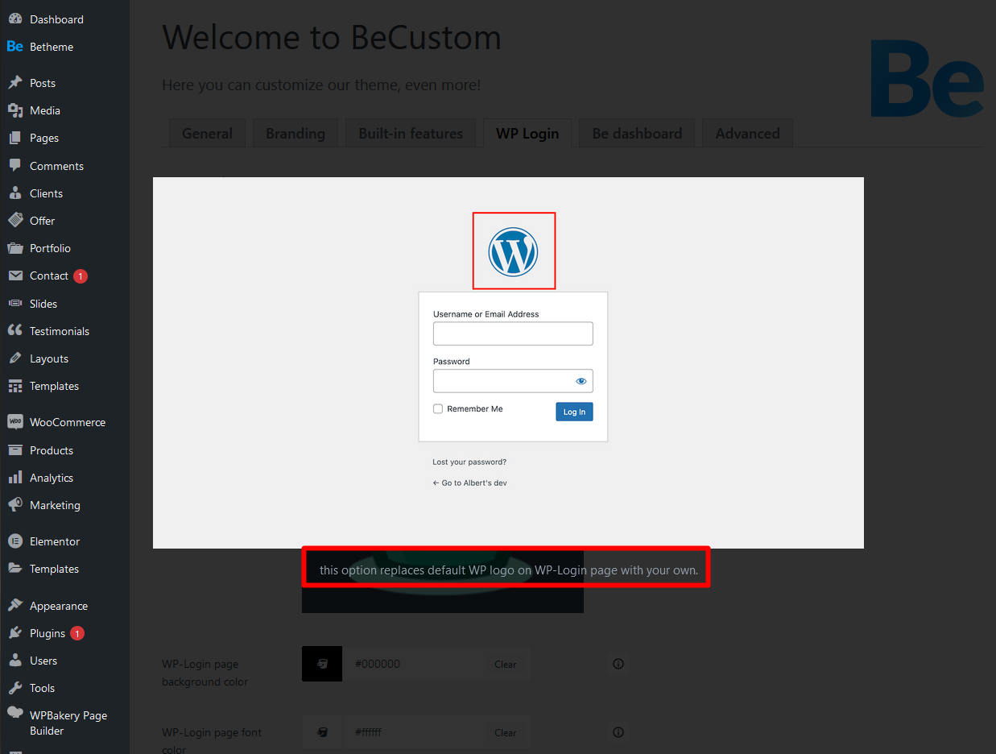Open the Marketing megaphone icon
This screenshot has height=754, width=996.
tap(14, 505)
